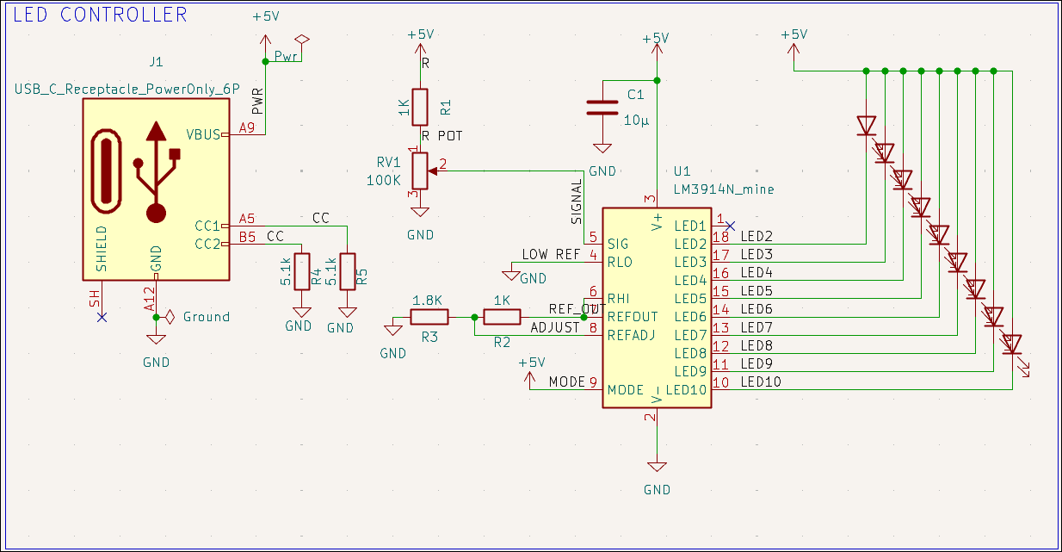Screen dimensions: 1062x552
Task: Select the GND symbol below R5
Action: 347,311
